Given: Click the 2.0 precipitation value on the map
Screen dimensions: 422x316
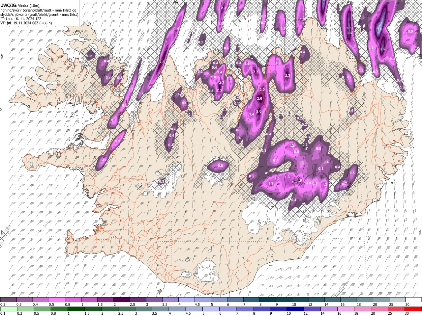Looking at the screenshot, I should tap(262, 90).
